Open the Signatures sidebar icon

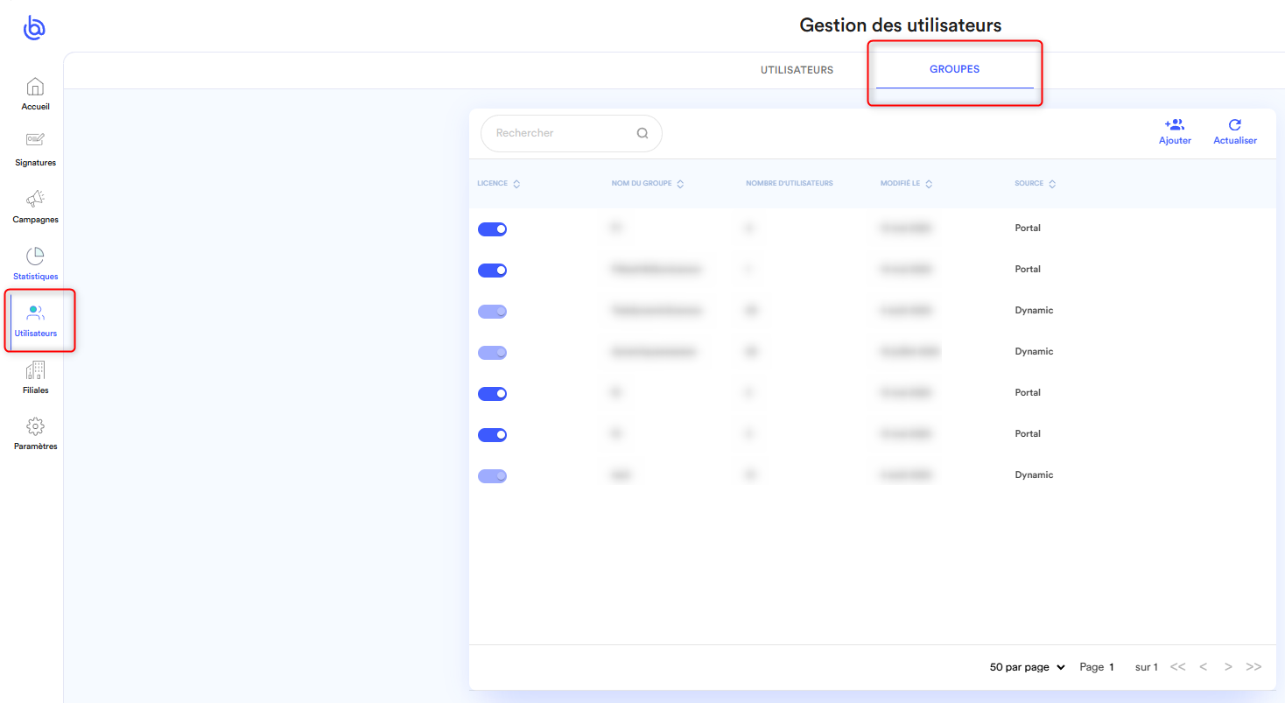coord(35,141)
